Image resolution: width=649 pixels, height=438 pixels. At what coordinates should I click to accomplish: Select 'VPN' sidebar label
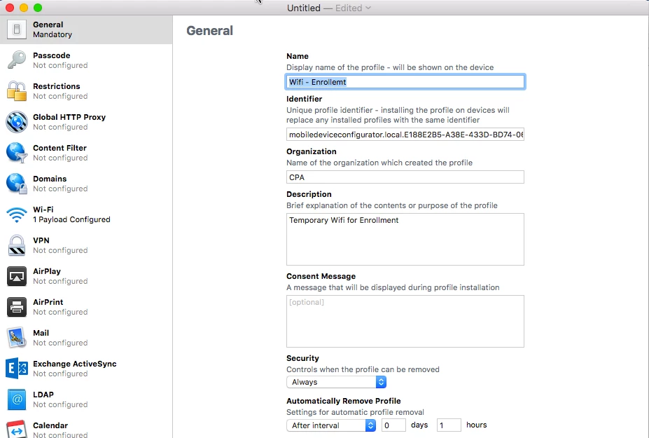click(x=41, y=240)
